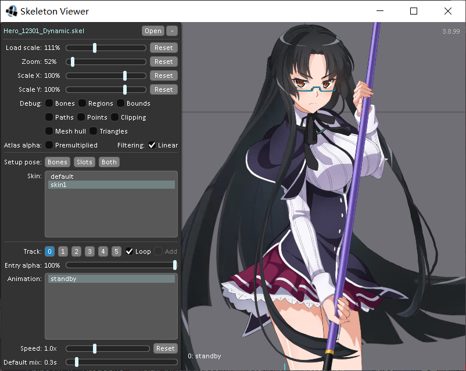Click the Both setup pose button

click(109, 162)
